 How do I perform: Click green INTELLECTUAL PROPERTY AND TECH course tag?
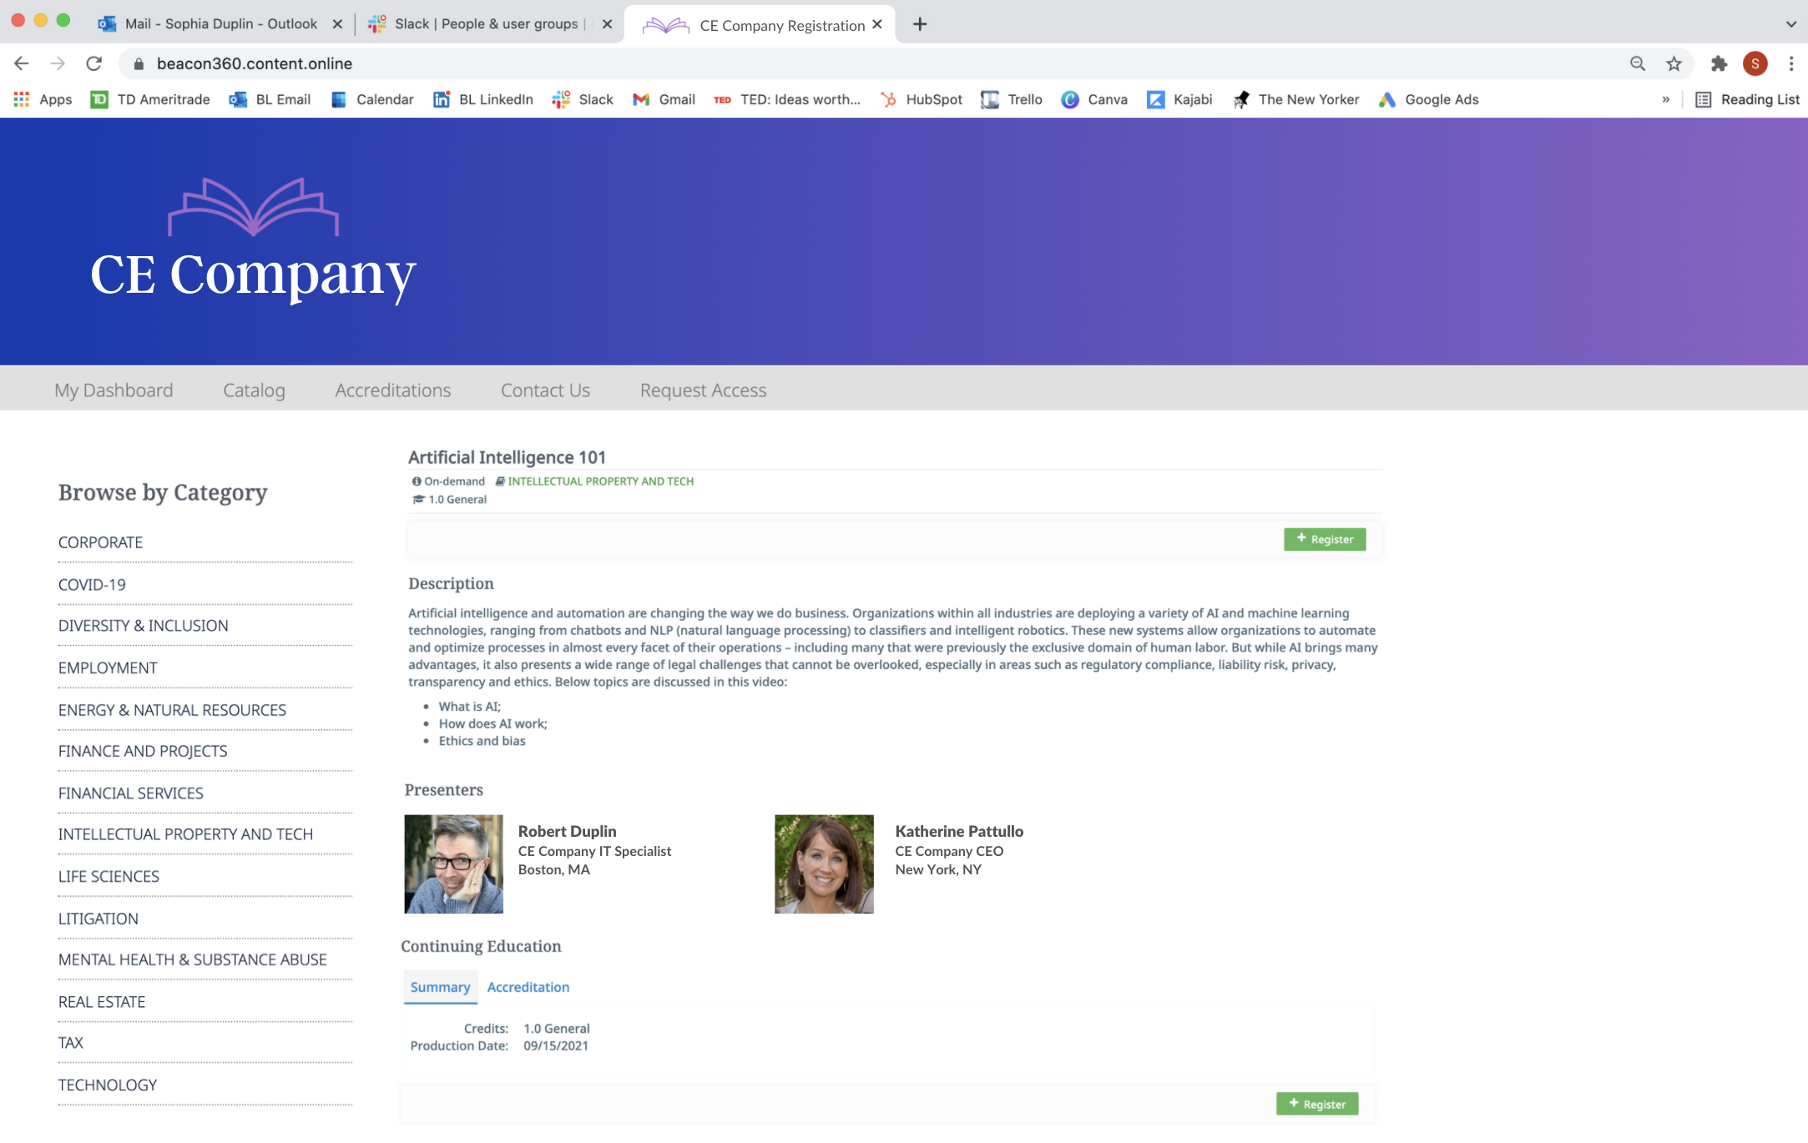tap(600, 481)
